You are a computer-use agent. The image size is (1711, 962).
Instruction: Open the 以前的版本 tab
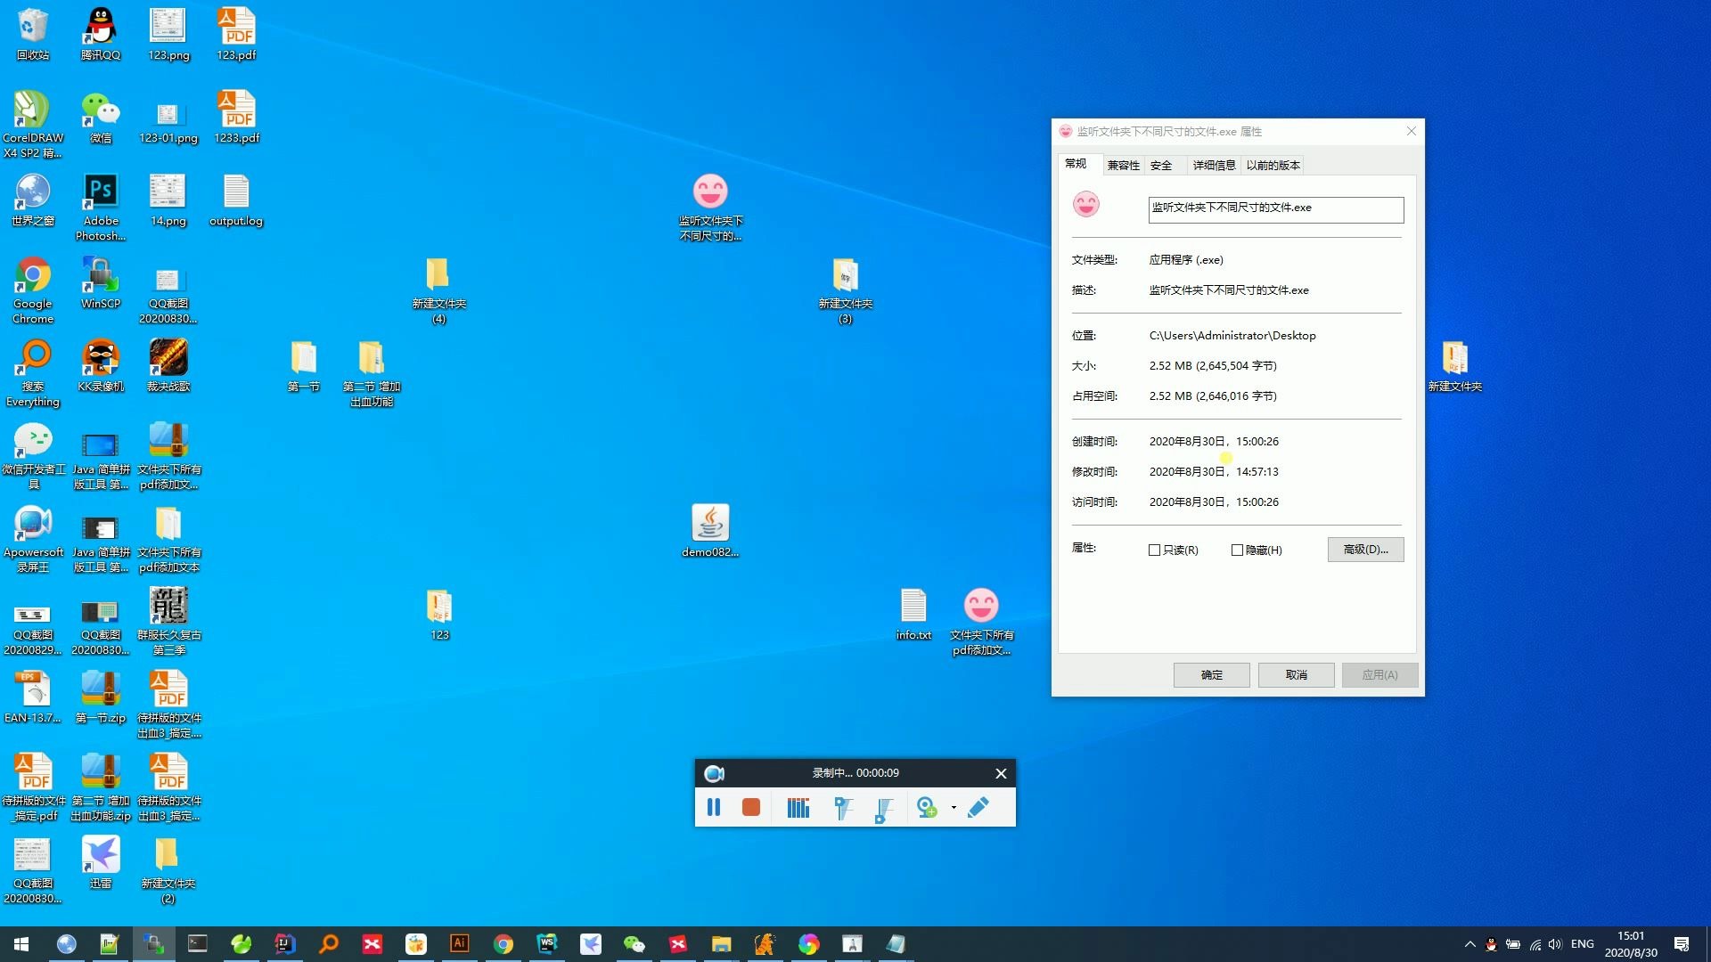tap(1273, 165)
